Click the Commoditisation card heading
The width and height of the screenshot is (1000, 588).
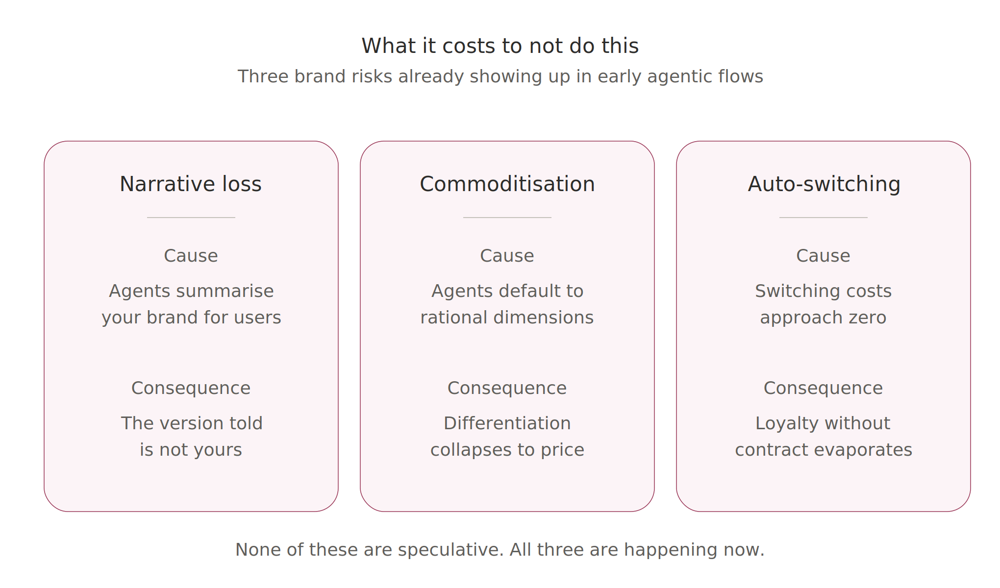(x=507, y=184)
